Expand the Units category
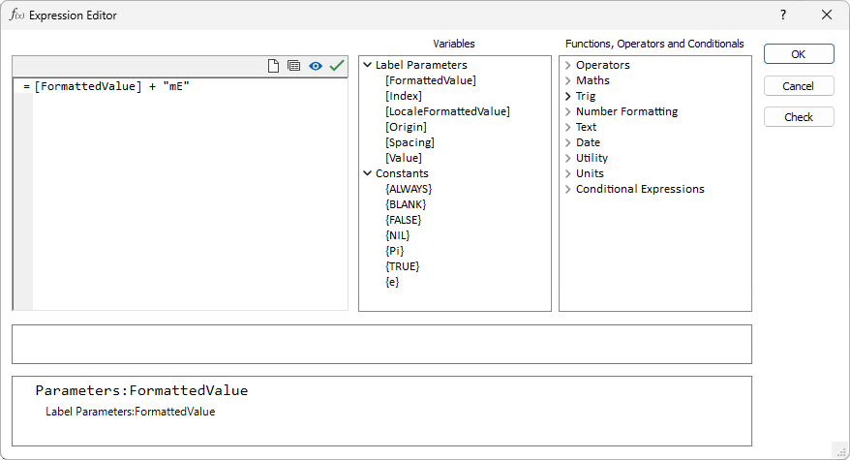The height and width of the screenshot is (460, 850). point(568,173)
